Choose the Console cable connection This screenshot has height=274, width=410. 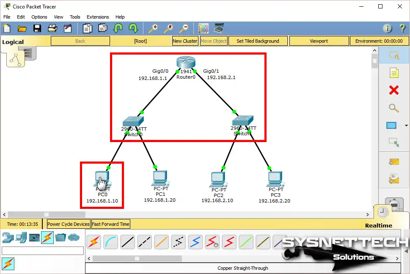click(110, 242)
